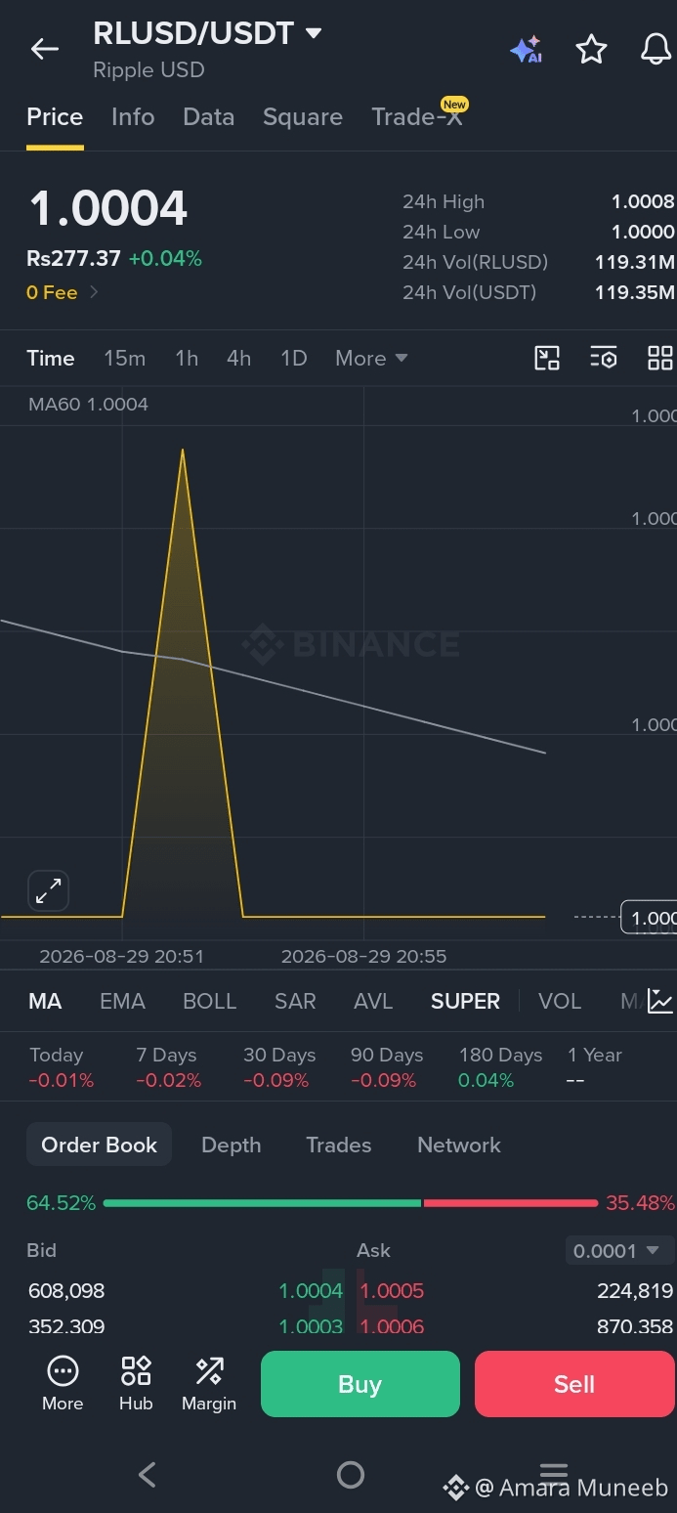Open the 0 Fee details chevron

pyautogui.click(x=95, y=291)
